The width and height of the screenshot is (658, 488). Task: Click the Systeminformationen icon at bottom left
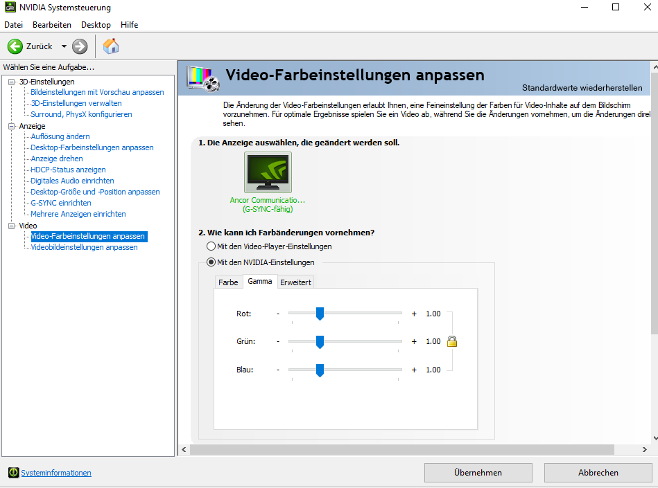coord(13,473)
